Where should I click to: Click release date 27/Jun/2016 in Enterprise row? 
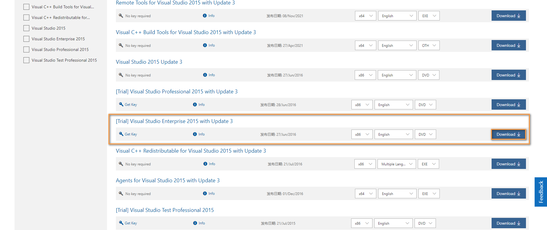(278, 134)
